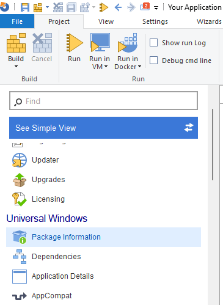
Task: Expand the Run in Docker dropdown arrow
Action: (x=139, y=67)
